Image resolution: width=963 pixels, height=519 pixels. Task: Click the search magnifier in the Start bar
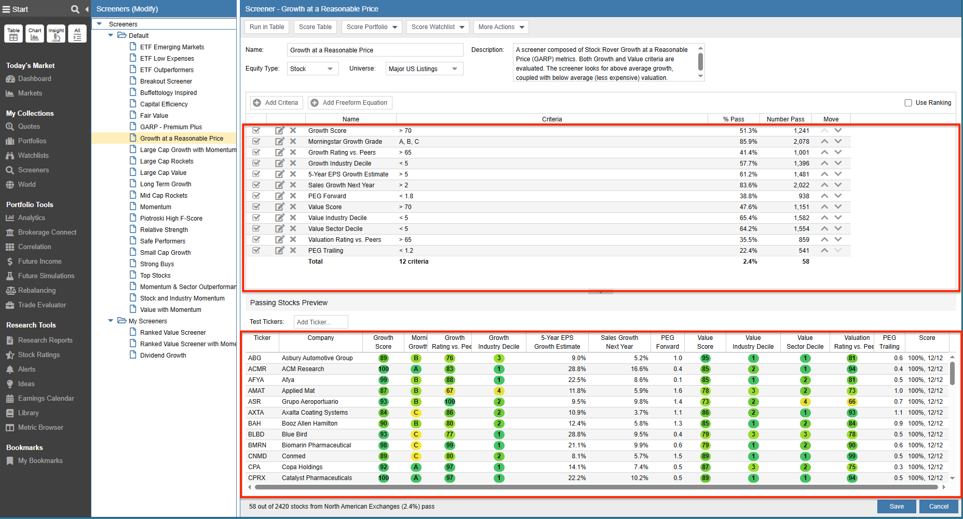[x=75, y=8]
